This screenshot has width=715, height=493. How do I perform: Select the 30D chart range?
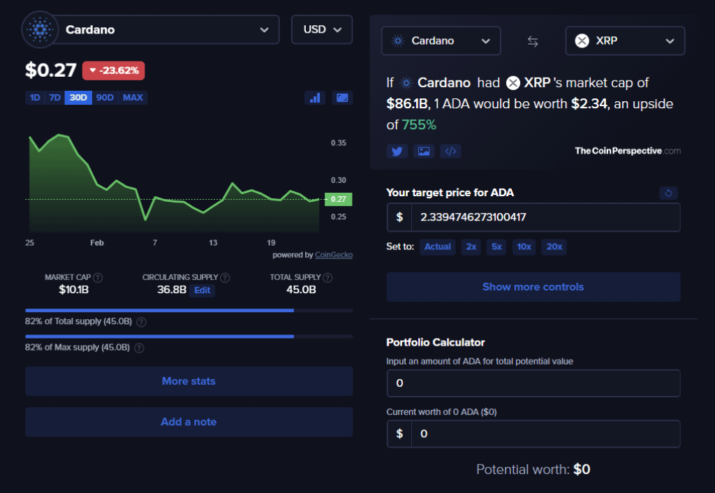click(x=78, y=98)
